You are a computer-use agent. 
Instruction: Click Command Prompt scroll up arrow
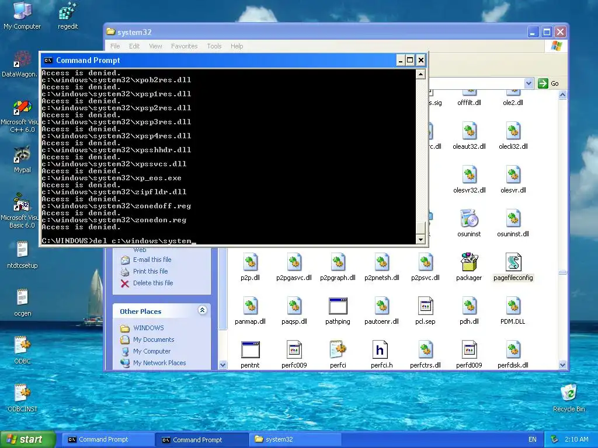[x=420, y=74]
